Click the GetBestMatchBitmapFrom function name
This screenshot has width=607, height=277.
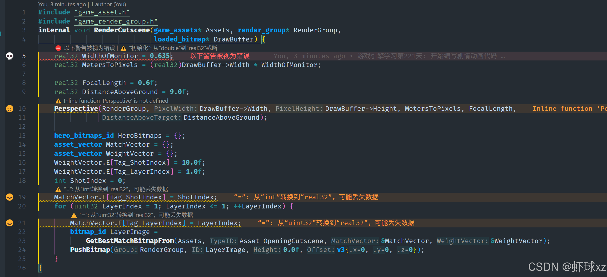130,241
